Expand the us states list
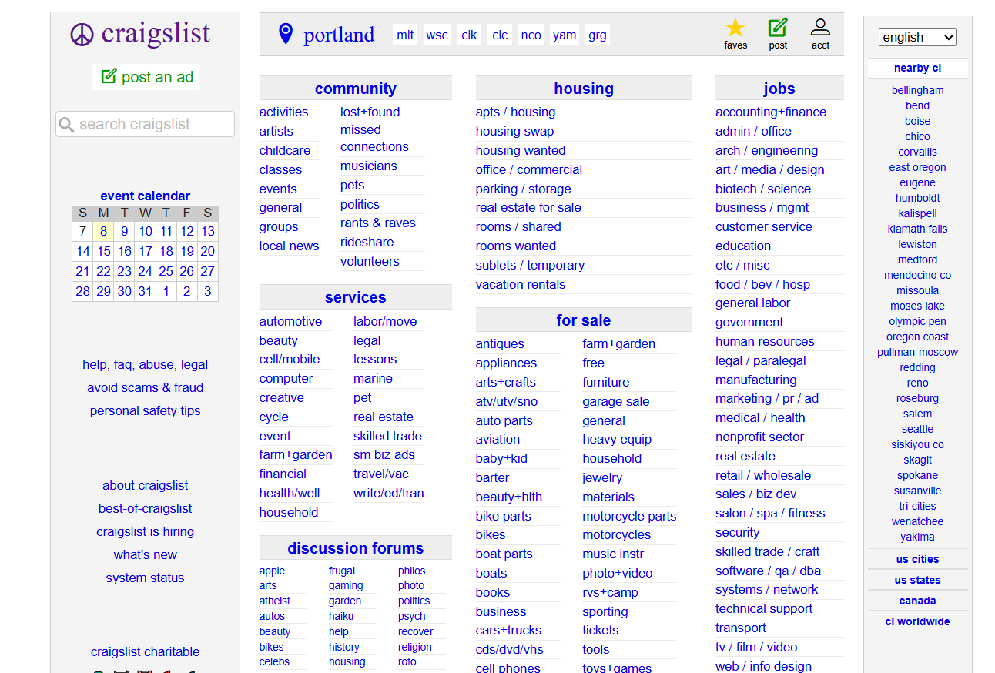The image size is (995, 673). [917, 581]
